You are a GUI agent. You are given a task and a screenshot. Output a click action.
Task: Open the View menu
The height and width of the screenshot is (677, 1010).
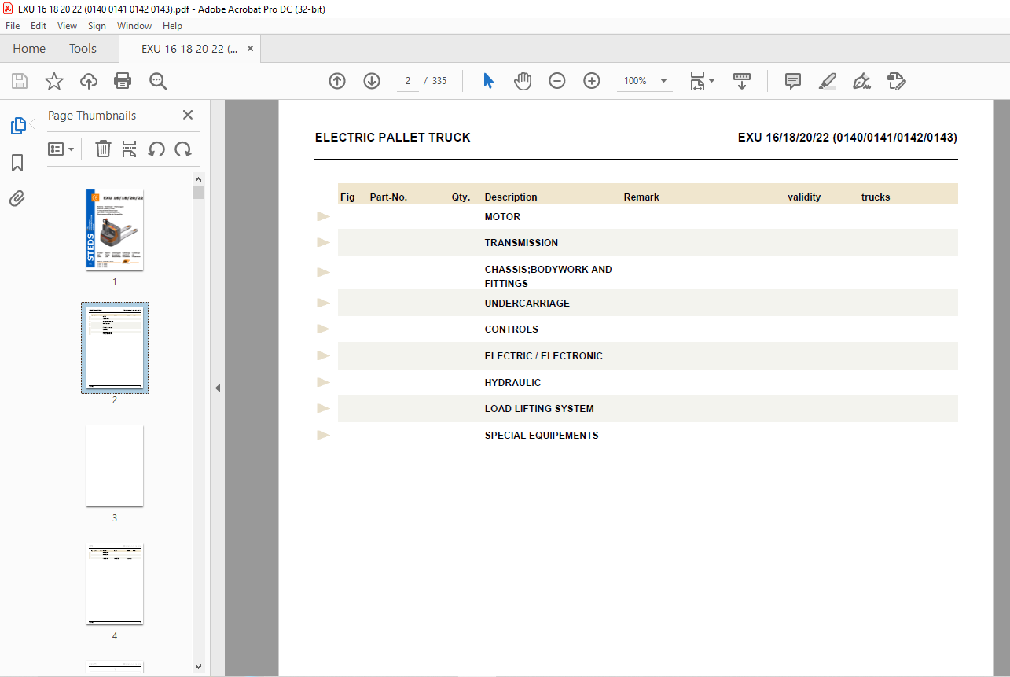tap(67, 26)
